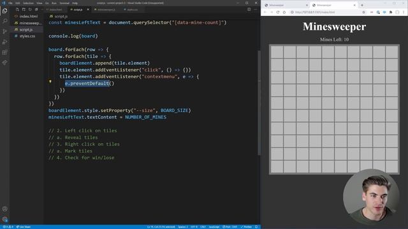Open the Explorer view in the activity bar
The width and height of the screenshot is (408, 229).
(4, 11)
